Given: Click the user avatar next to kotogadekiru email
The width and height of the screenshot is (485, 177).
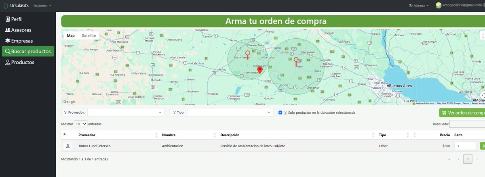Looking at the screenshot, I should tap(438, 6).
